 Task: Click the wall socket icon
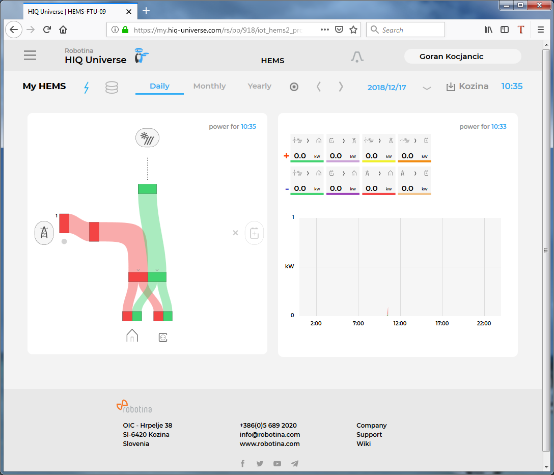click(163, 337)
